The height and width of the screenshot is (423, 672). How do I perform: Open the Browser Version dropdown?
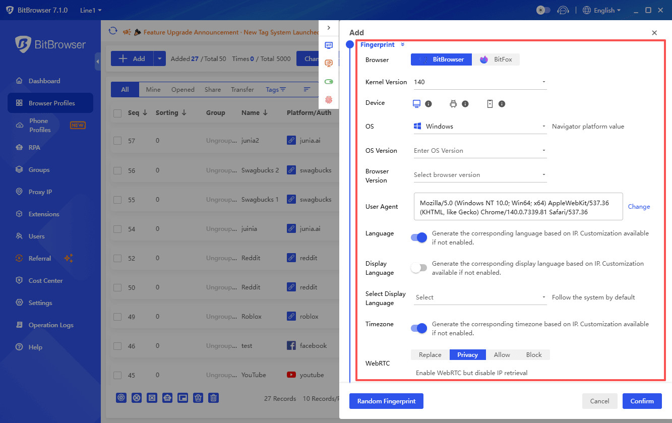point(480,175)
